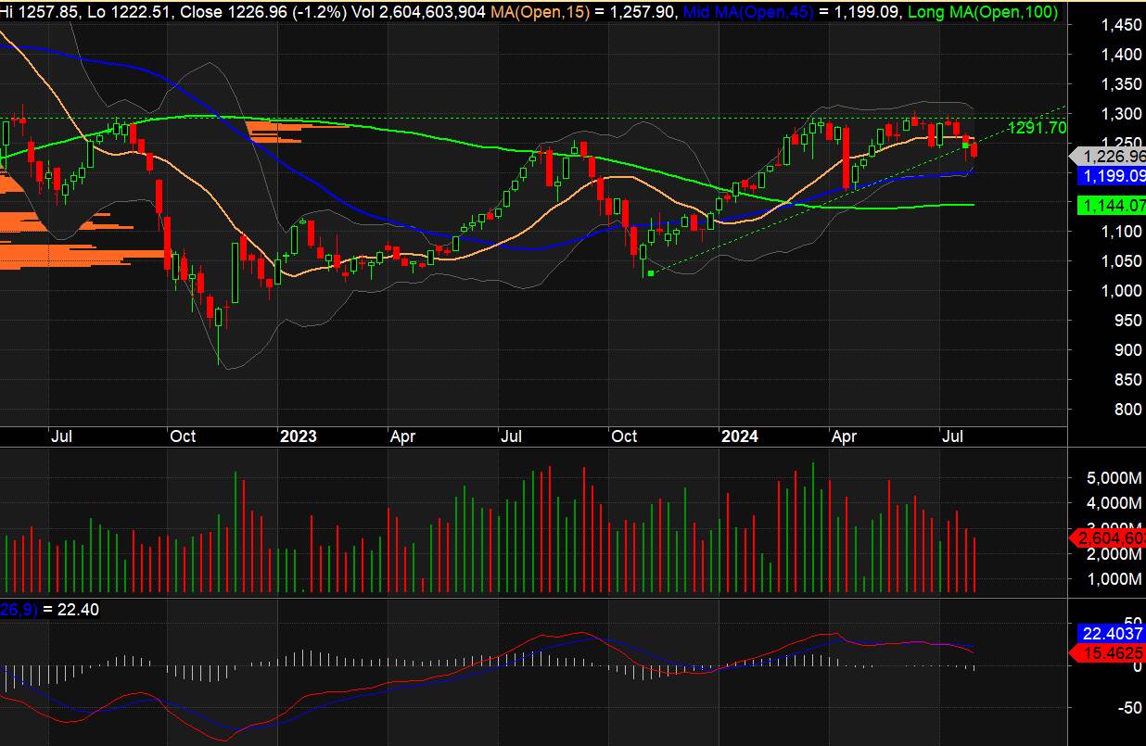
Task: Click the 1,400 price axis label
Action: pyautogui.click(x=1123, y=55)
